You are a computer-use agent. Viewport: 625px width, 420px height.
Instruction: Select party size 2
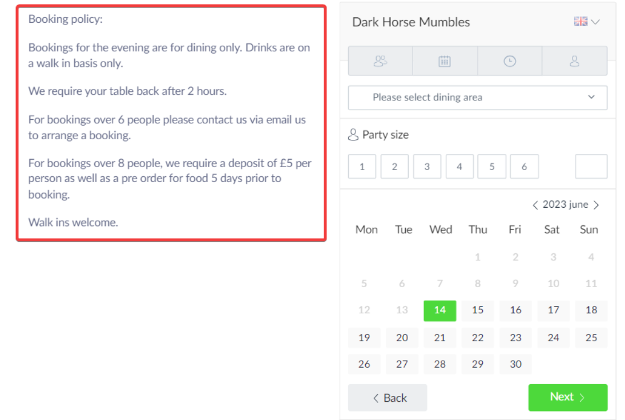pos(394,167)
